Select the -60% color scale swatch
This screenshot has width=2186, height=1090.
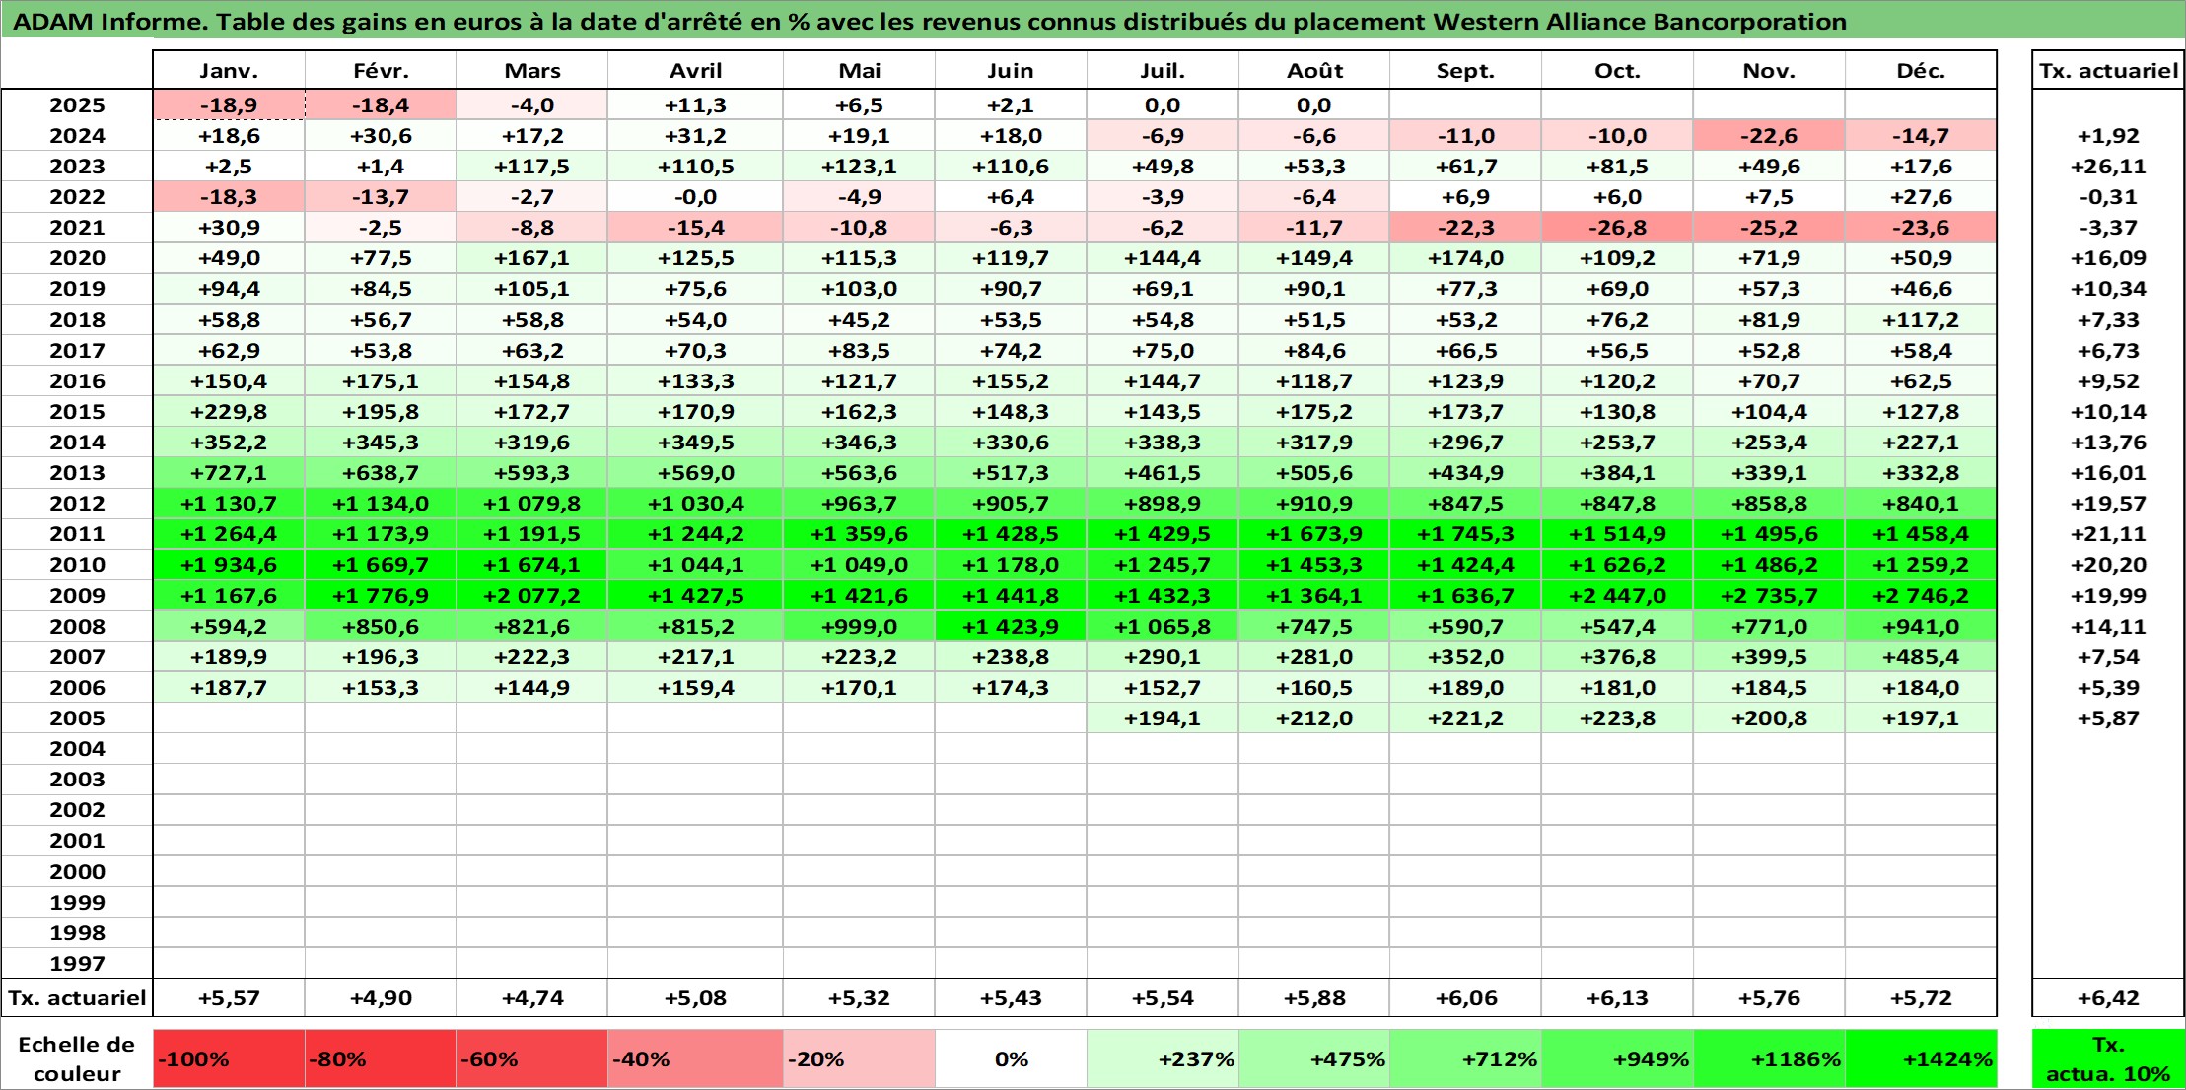click(531, 1059)
